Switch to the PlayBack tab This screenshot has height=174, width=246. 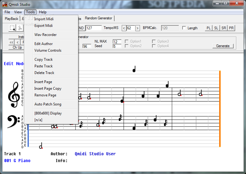pyautogui.click(x=11, y=19)
